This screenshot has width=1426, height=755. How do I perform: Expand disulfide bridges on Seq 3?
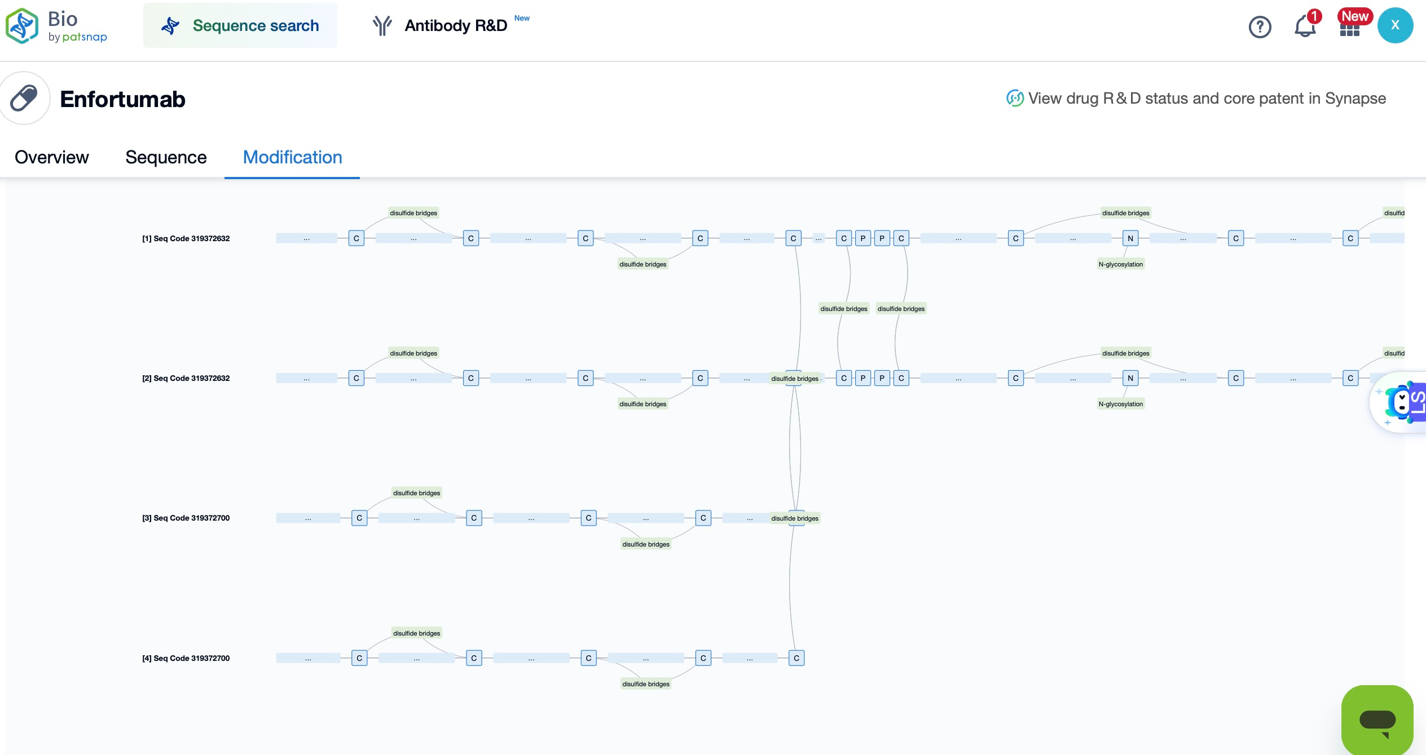click(795, 517)
